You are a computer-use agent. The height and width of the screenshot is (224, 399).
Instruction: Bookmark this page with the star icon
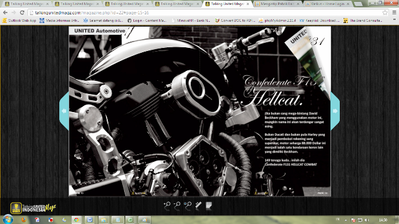click(x=385, y=12)
